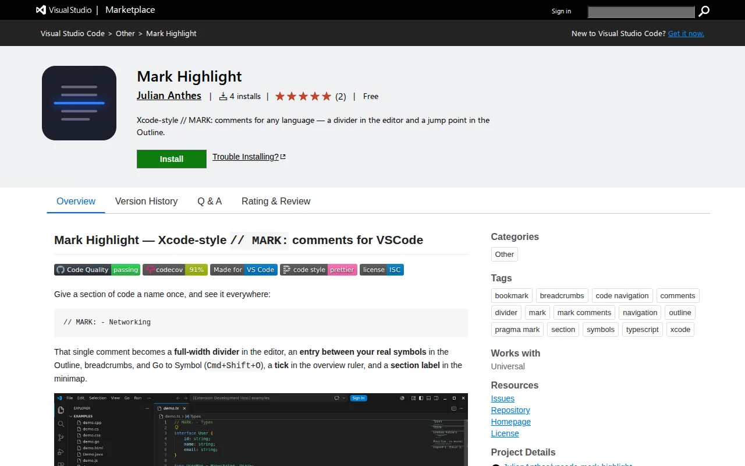Open the Homepage resource link
The width and height of the screenshot is (745, 466).
coord(511,422)
